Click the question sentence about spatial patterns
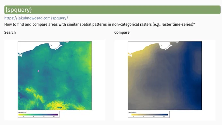The width and height of the screenshot is (222, 125). tap(100, 24)
